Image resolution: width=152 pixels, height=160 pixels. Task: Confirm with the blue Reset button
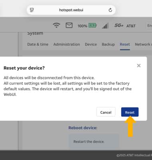(x=130, y=112)
